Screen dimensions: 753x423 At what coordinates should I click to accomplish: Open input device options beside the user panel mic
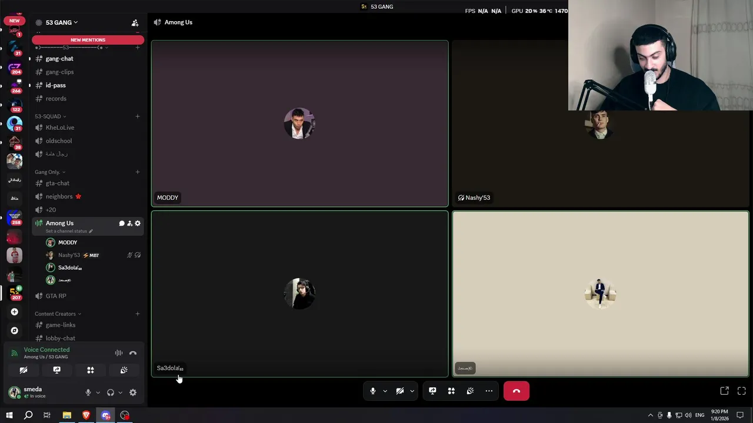[x=98, y=392]
